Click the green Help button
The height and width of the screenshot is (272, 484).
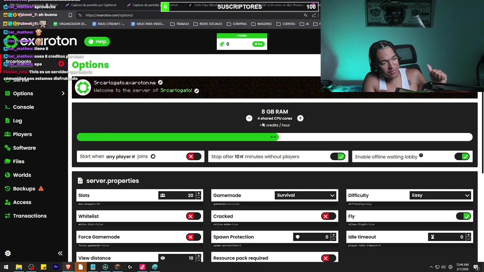97,42
